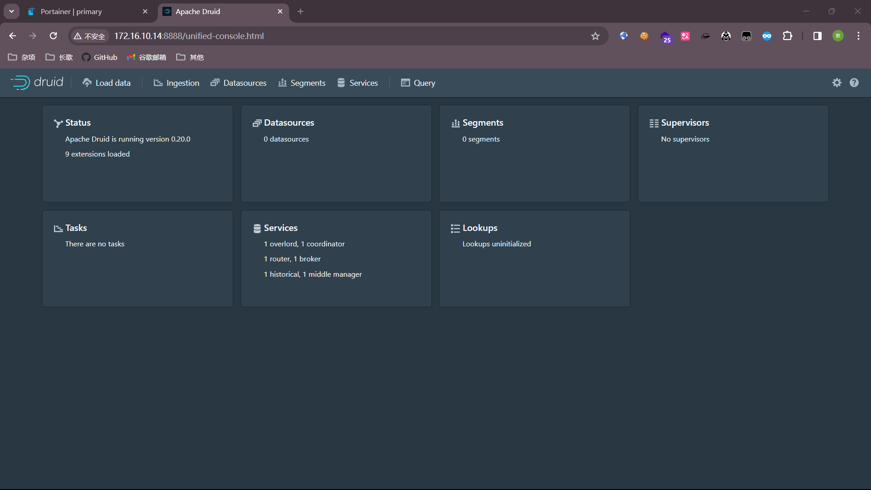Open the extensions puzzle menu
The width and height of the screenshot is (871, 490).
[788, 36]
